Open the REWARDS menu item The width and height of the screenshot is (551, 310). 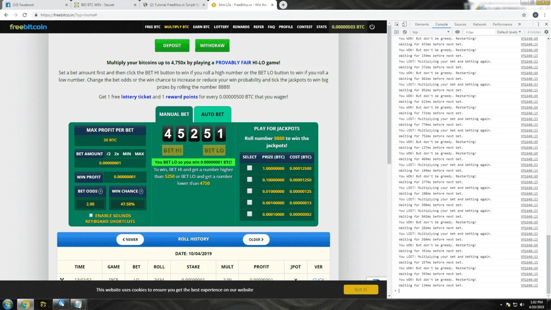tap(241, 27)
